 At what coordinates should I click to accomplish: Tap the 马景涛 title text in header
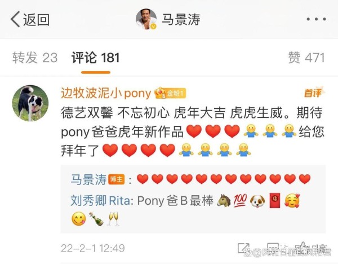(181, 19)
